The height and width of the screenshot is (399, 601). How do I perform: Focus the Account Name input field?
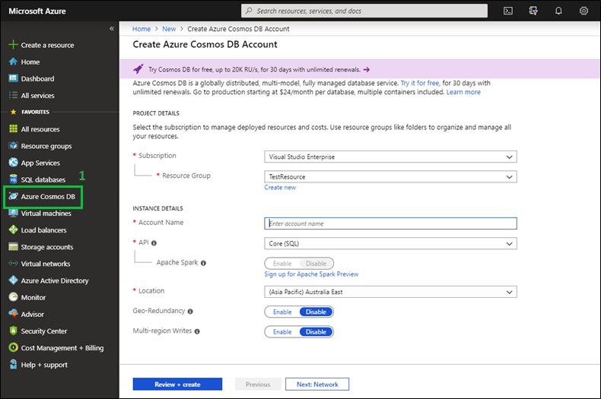point(390,223)
